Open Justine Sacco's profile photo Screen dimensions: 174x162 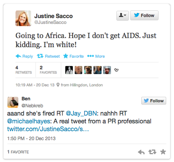23,18
